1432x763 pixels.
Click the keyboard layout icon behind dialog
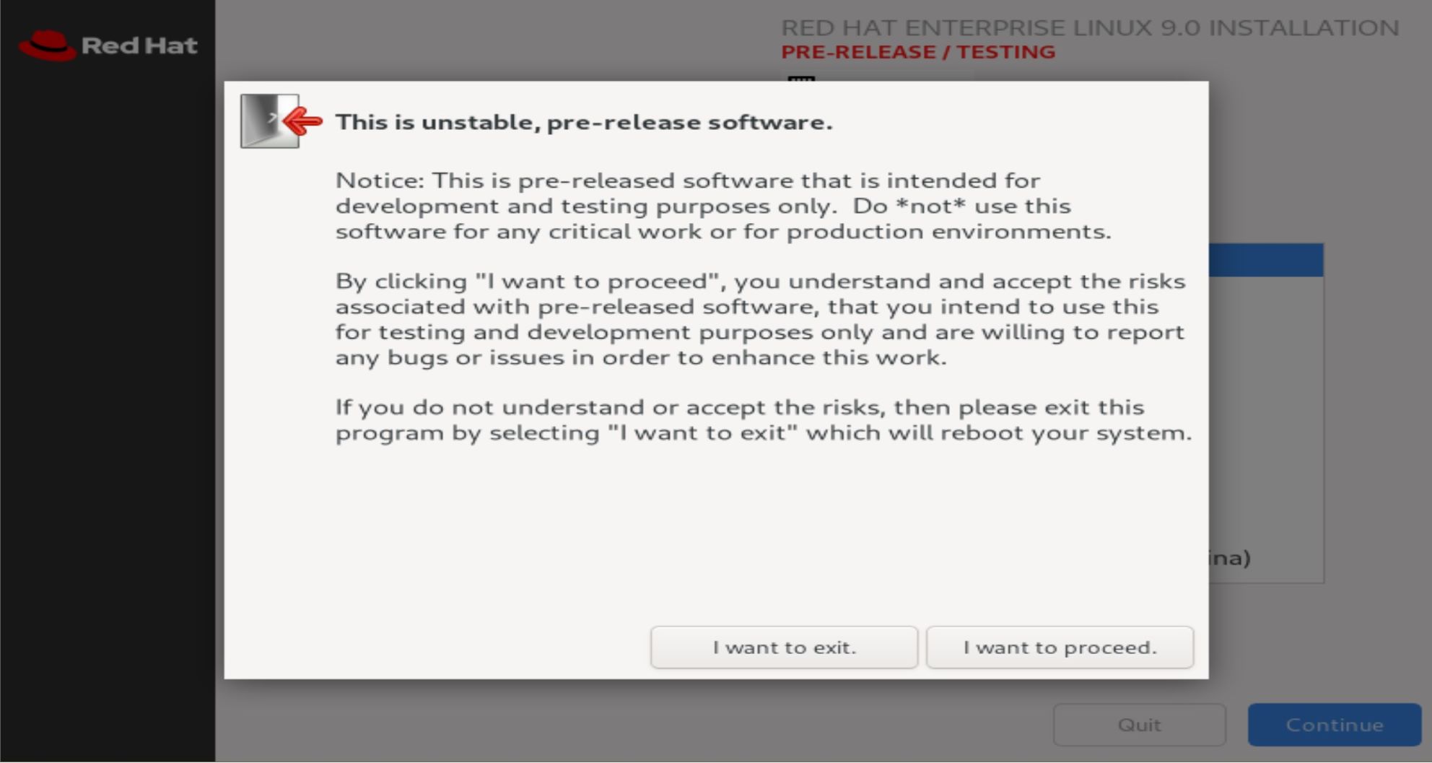point(801,79)
